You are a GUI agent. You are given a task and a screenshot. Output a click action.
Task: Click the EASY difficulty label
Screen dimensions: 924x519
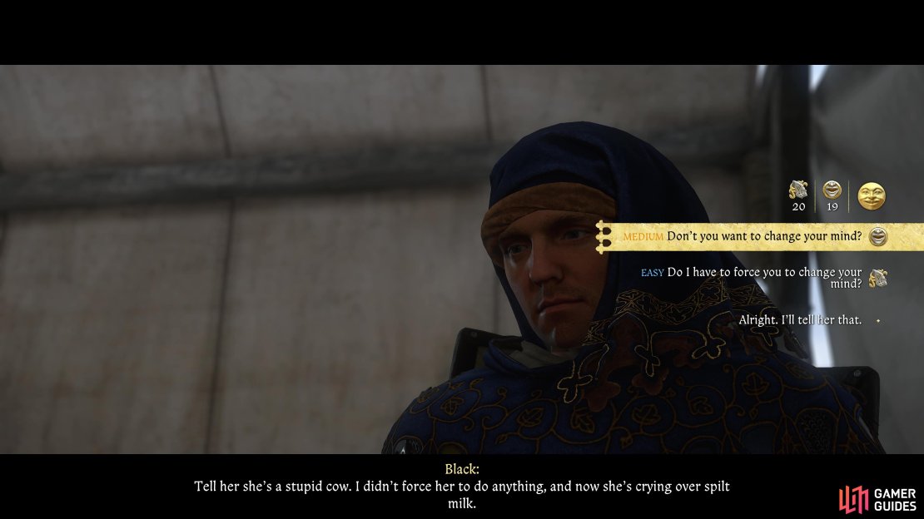click(x=653, y=273)
